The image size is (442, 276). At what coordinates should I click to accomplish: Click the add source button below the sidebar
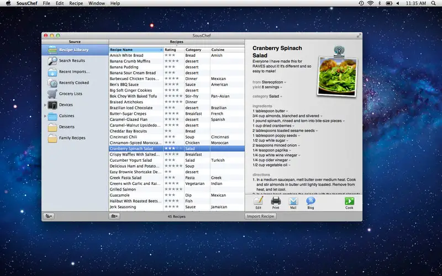[x=49, y=216]
